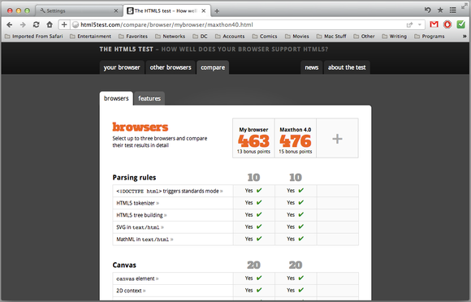Click THE HTML5 TEST site title
This screenshot has height=302, width=471.
tap(127, 50)
